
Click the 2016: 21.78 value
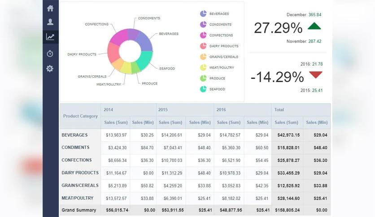coord(312,64)
